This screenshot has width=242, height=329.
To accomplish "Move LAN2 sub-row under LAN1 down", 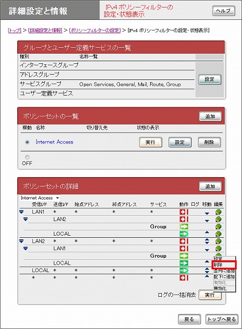I will (207, 221).
